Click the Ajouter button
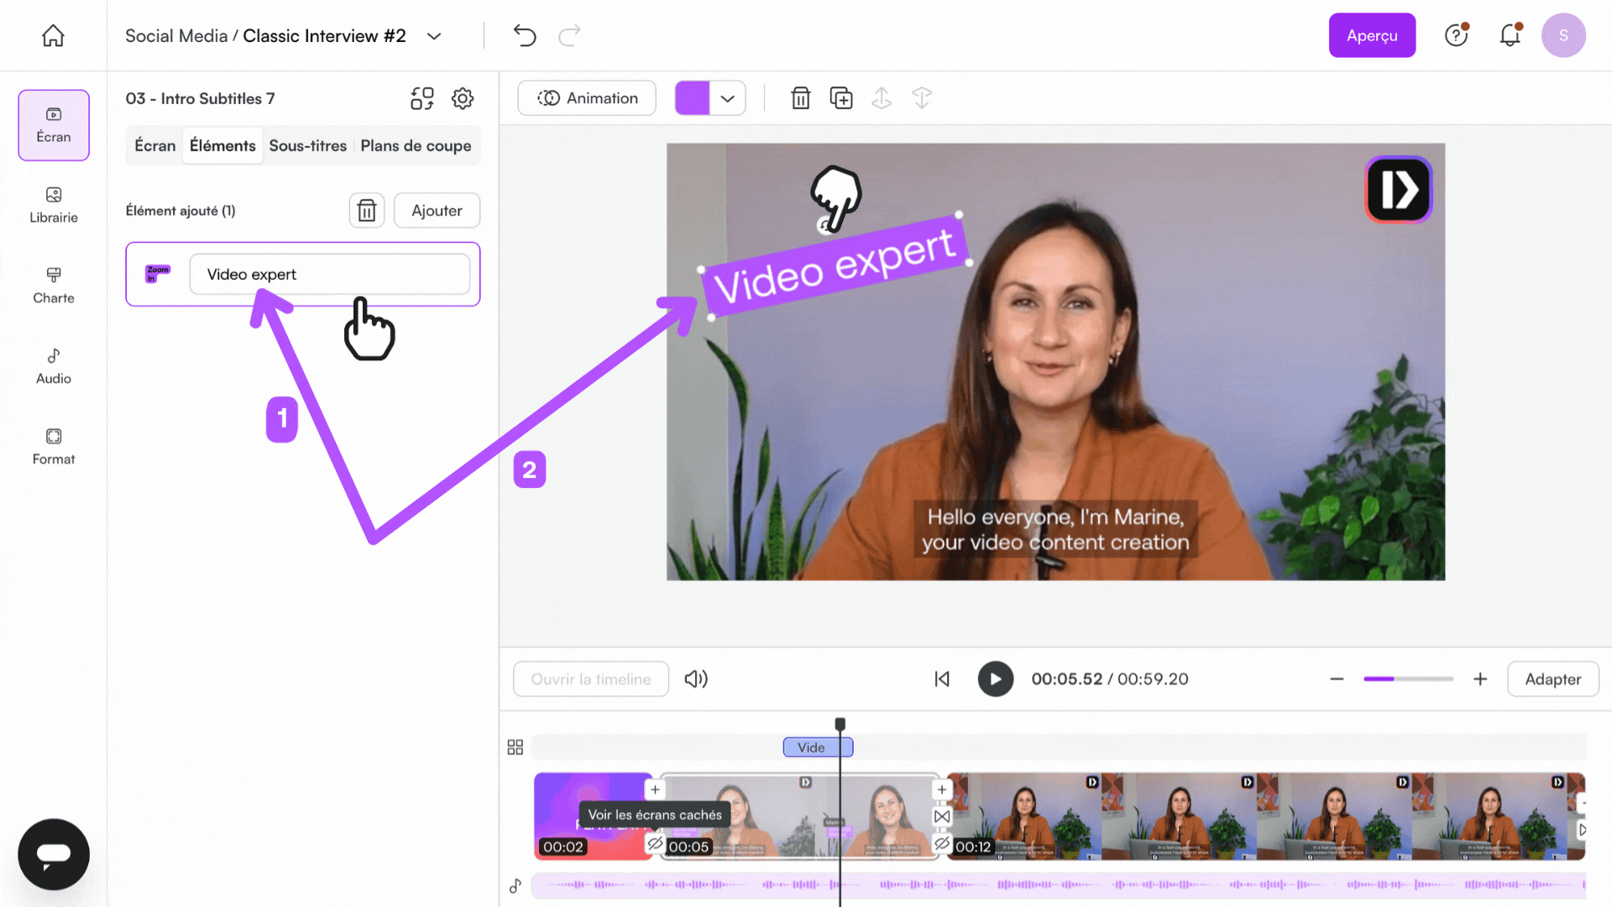Screen dimensions: 1612x907 437,211
